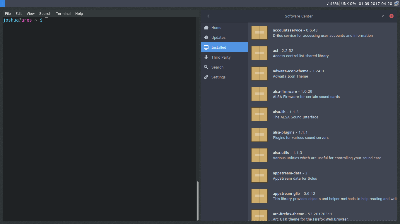Switch to the Home section label
This screenshot has height=224, width=400.
(216, 27)
